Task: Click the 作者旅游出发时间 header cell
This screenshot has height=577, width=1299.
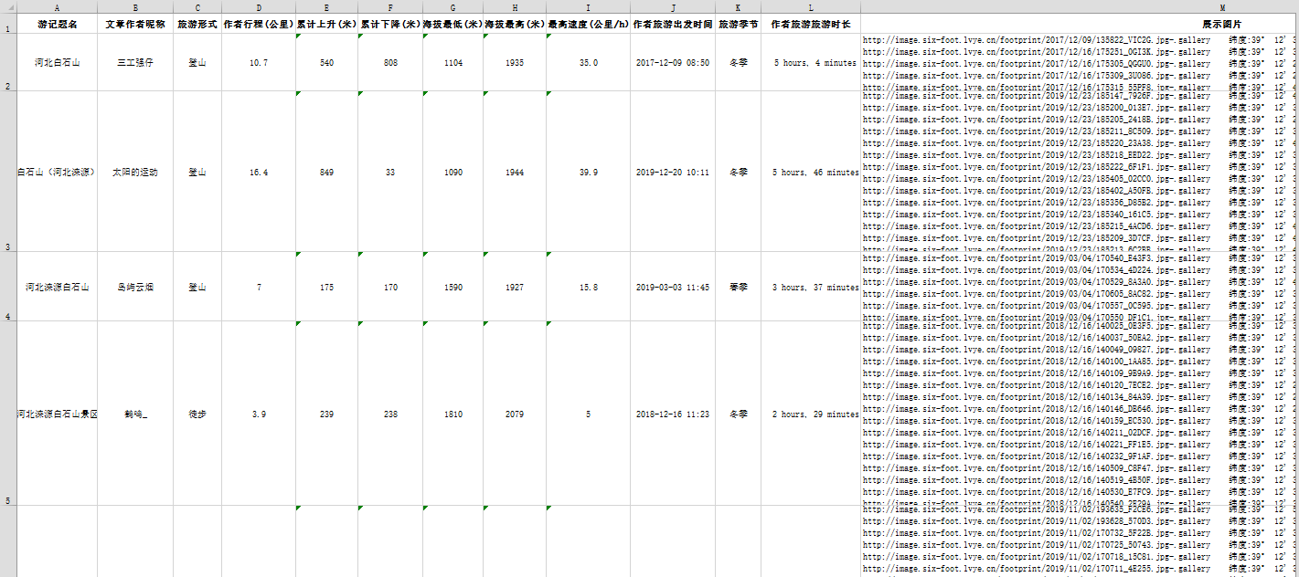Action: pyautogui.click(x=673, y=25)
